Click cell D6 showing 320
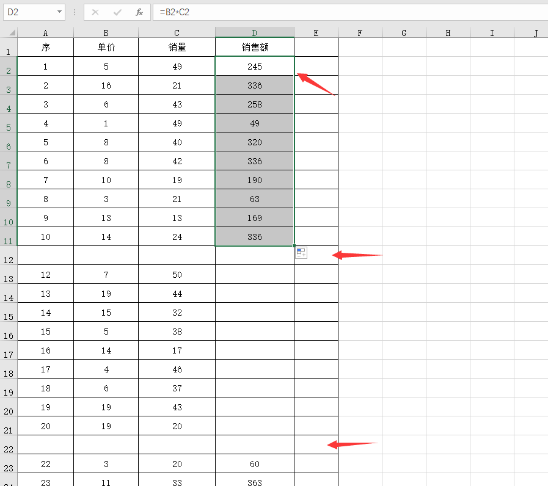 (x=255, y=142)
